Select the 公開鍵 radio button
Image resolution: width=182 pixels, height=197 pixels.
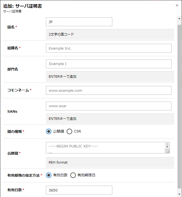pos(49,131)
